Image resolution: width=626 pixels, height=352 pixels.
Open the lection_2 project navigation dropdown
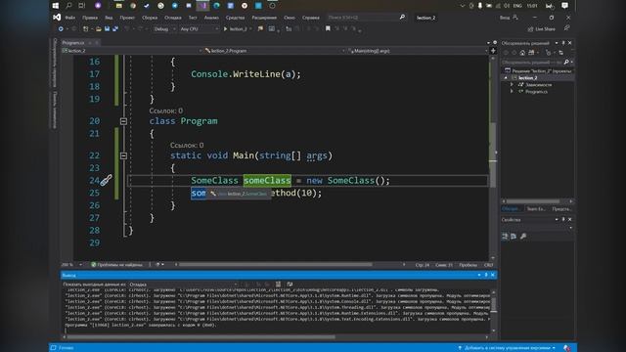(132, 51)
